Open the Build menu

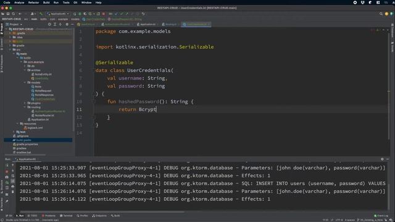46,2
